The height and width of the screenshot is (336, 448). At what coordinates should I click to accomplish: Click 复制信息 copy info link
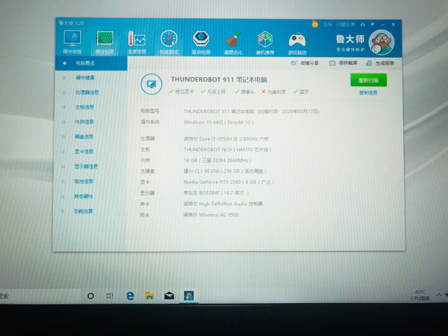[368, 93]
